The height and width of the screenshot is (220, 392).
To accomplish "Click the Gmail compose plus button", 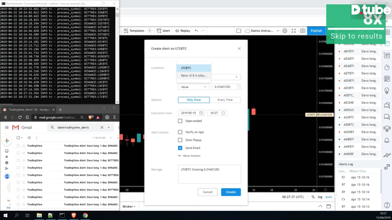I will [7, 141].
